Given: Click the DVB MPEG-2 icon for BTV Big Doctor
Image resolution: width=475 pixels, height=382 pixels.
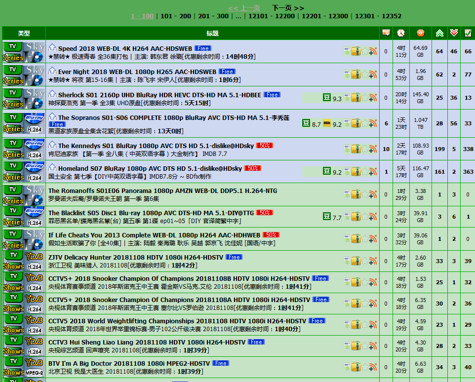Looking at the screenshot, I should (34, 367).
